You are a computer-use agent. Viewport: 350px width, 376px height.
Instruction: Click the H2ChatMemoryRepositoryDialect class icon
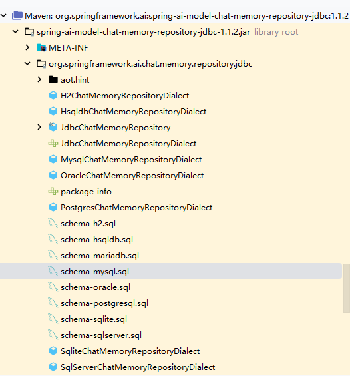tap(53, 95)
